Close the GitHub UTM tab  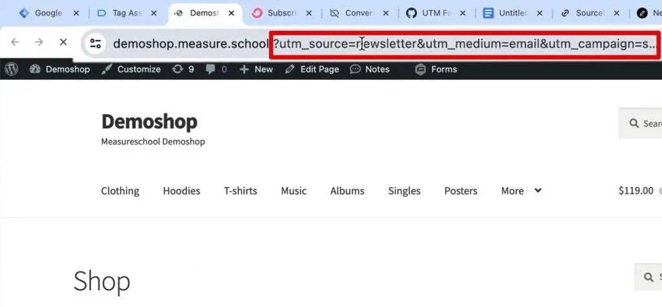click(x=463, y=13)
